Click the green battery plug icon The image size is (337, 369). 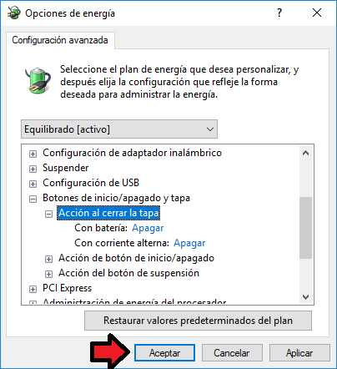pyautogui.click(x=38, y=80)
